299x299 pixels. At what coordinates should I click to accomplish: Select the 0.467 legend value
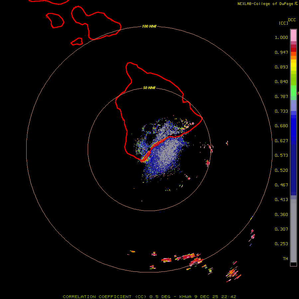tap(281, 185)
